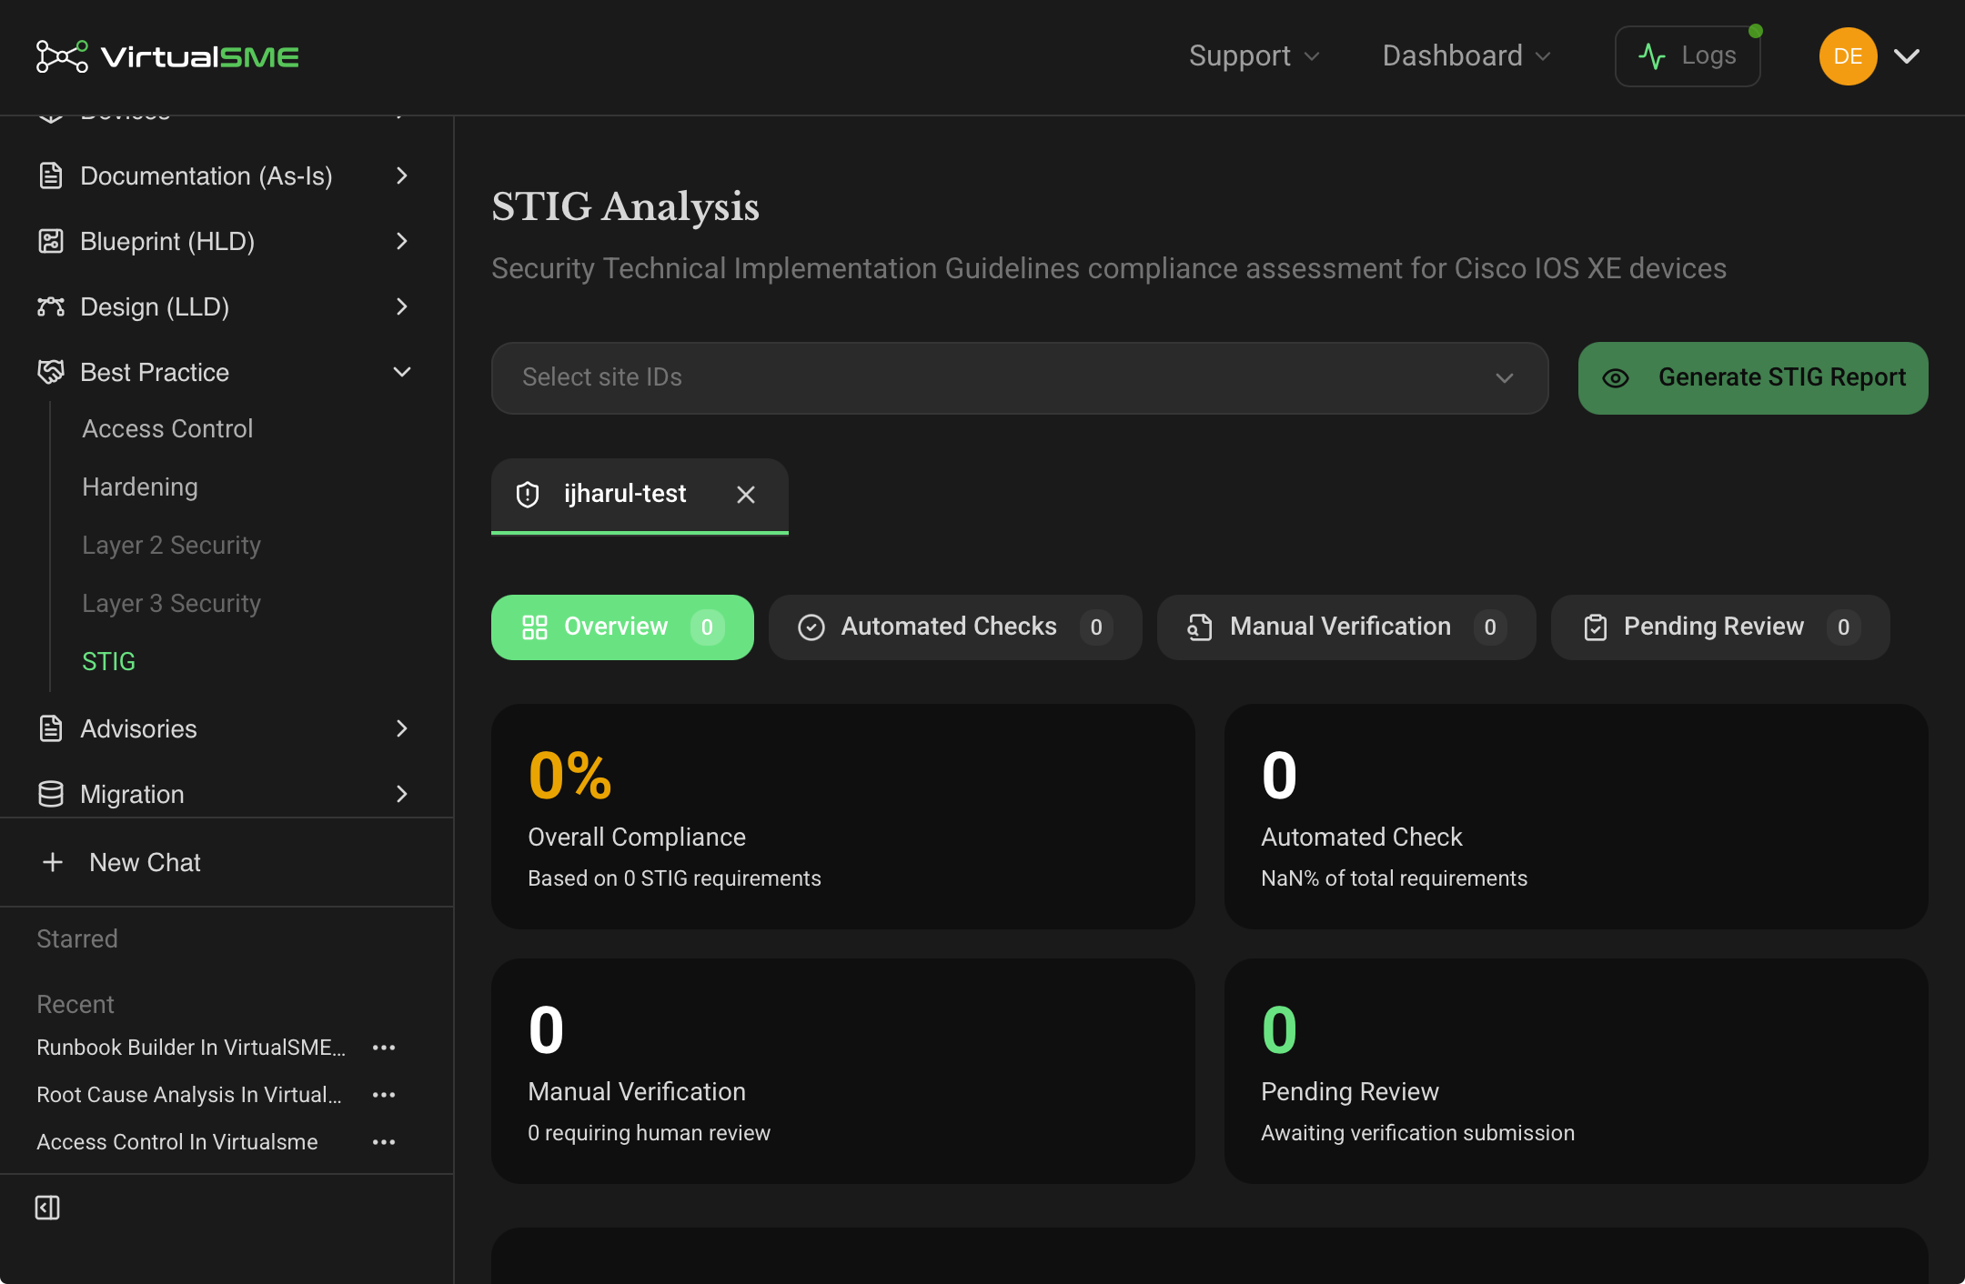The height and width of the screenshot is (1284, 1965).
Task: Open Layer 3 Security page
Action: point(171,604)
